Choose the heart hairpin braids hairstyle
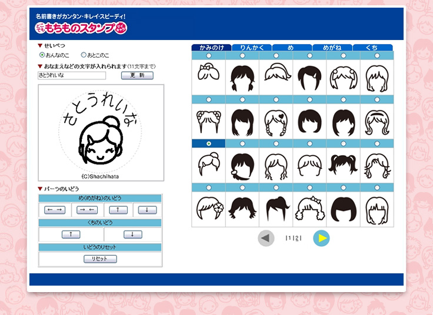 [x=276, y=122]
